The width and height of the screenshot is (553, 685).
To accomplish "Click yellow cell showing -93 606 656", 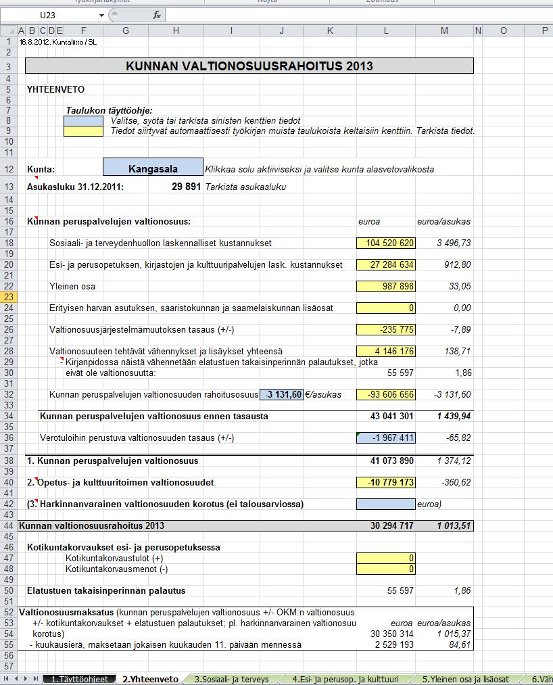I will [x=386, y=394].
